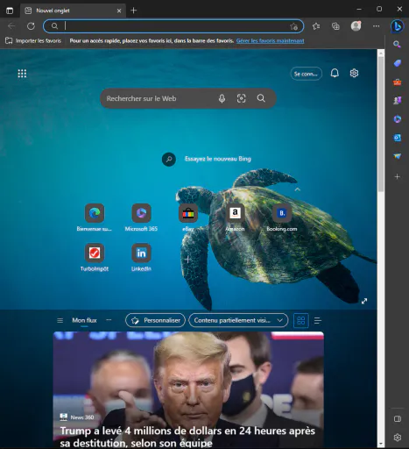Switch feed to list view layout
Image resolution: width=409 pixels, height=449 pixels.
coord(318,321)
